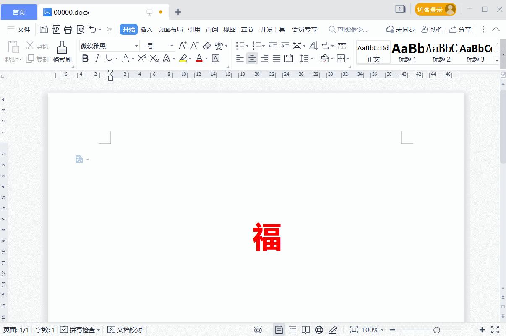Image resolution: width=506 pixels, height=336 pixels.
Task: Decrease font size with A- icon
Action: (x=194, y=46)
